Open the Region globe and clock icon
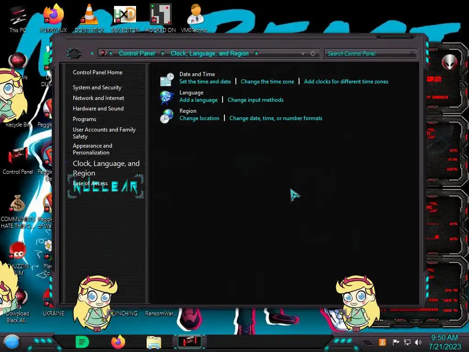 [x=167, y=116]
